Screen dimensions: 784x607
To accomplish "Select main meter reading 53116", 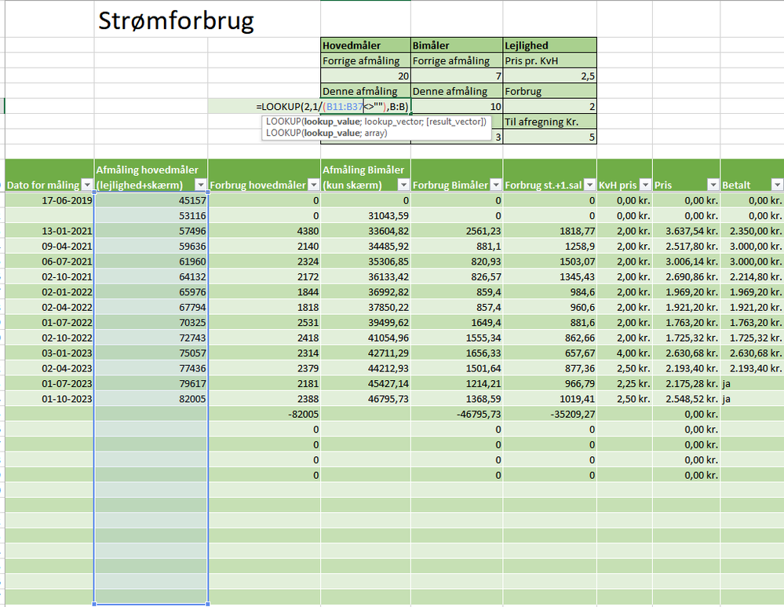I will point(151,216).
